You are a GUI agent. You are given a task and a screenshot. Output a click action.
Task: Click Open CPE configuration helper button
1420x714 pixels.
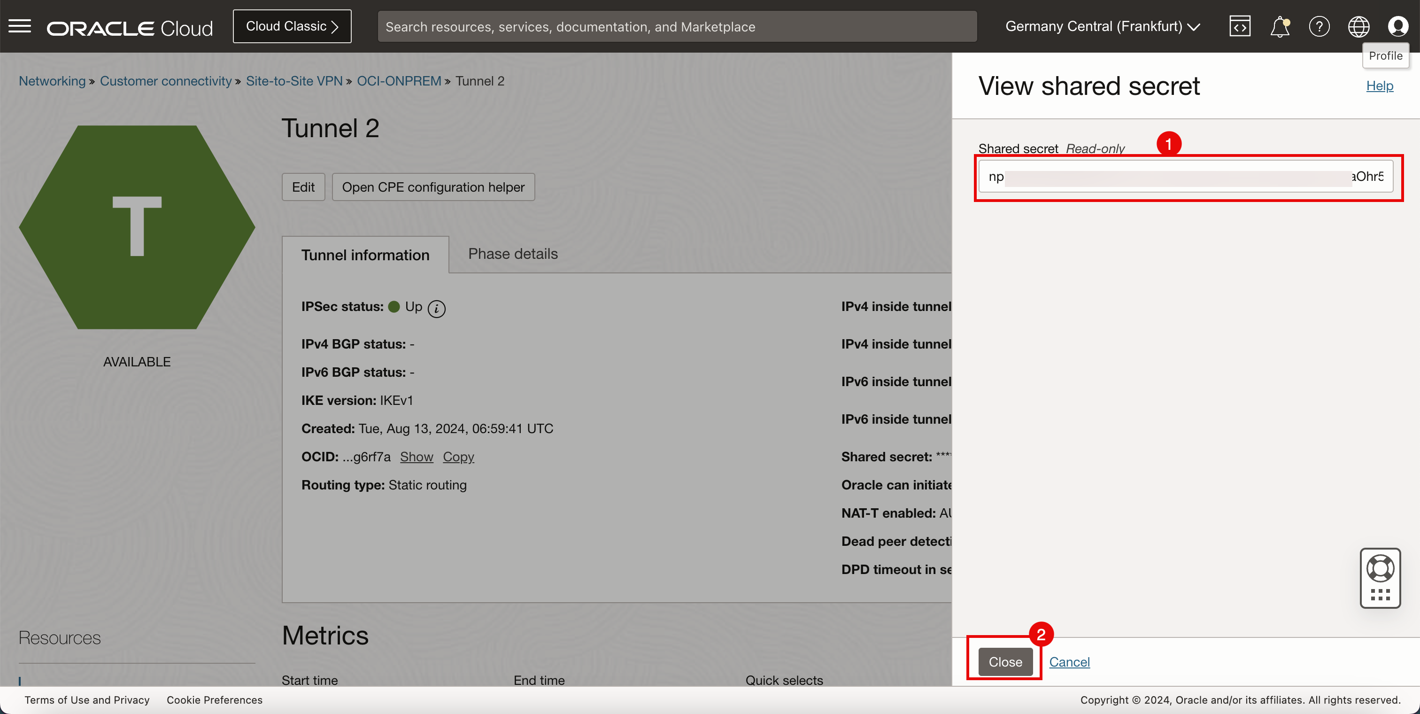click(433, 187)
